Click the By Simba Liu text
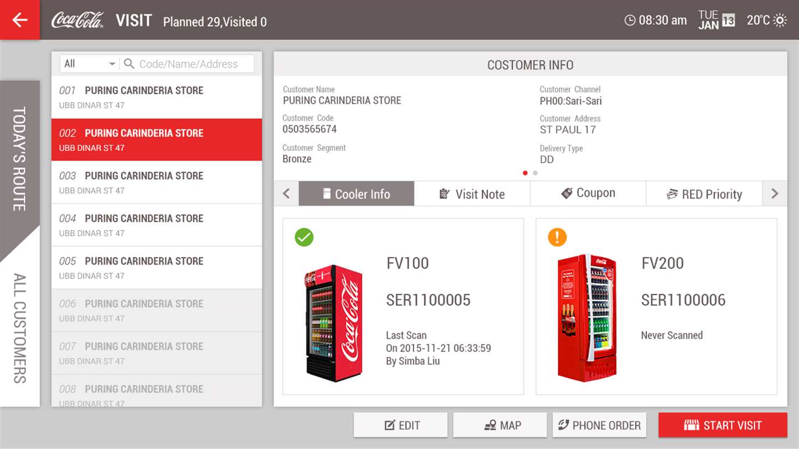The height and width of the screenshot is (449, 799). 413,361
